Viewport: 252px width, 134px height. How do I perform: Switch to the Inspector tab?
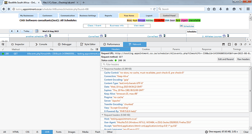[x=18, y=44]
